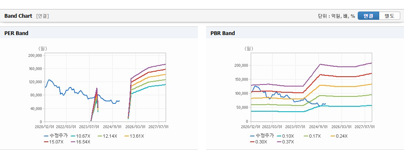This screenshot has width=404, height=150.
Task: Select the 연결 toggle button
Action: pos(368,16)
